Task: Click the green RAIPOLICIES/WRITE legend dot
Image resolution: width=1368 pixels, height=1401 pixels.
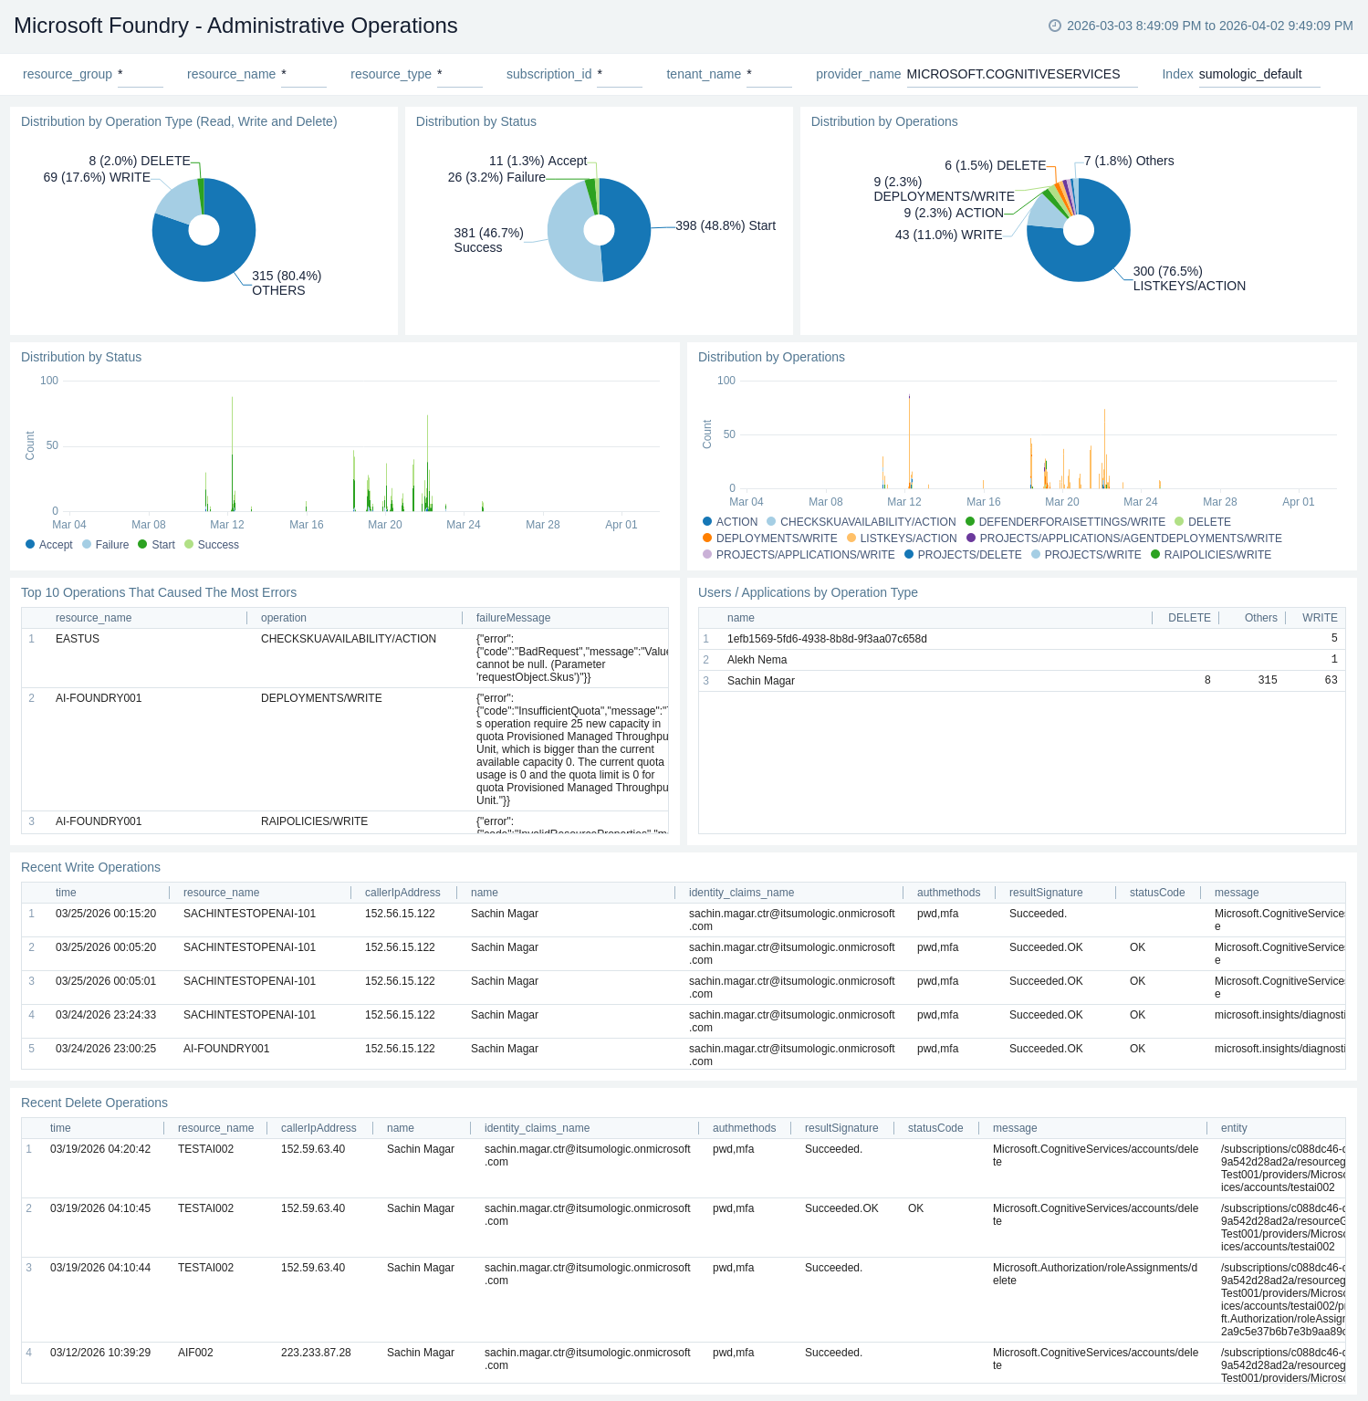Action: 1155,555
